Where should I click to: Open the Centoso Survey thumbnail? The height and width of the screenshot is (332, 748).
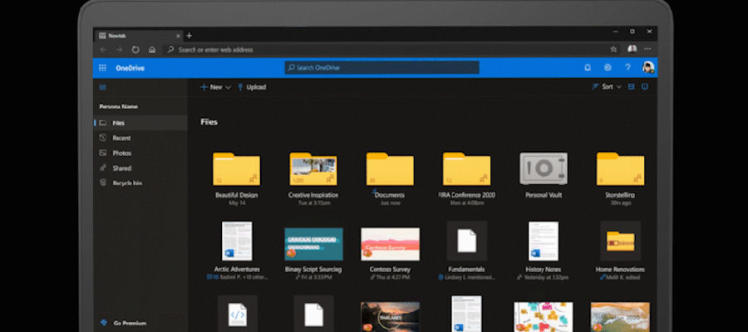(391, 244)
